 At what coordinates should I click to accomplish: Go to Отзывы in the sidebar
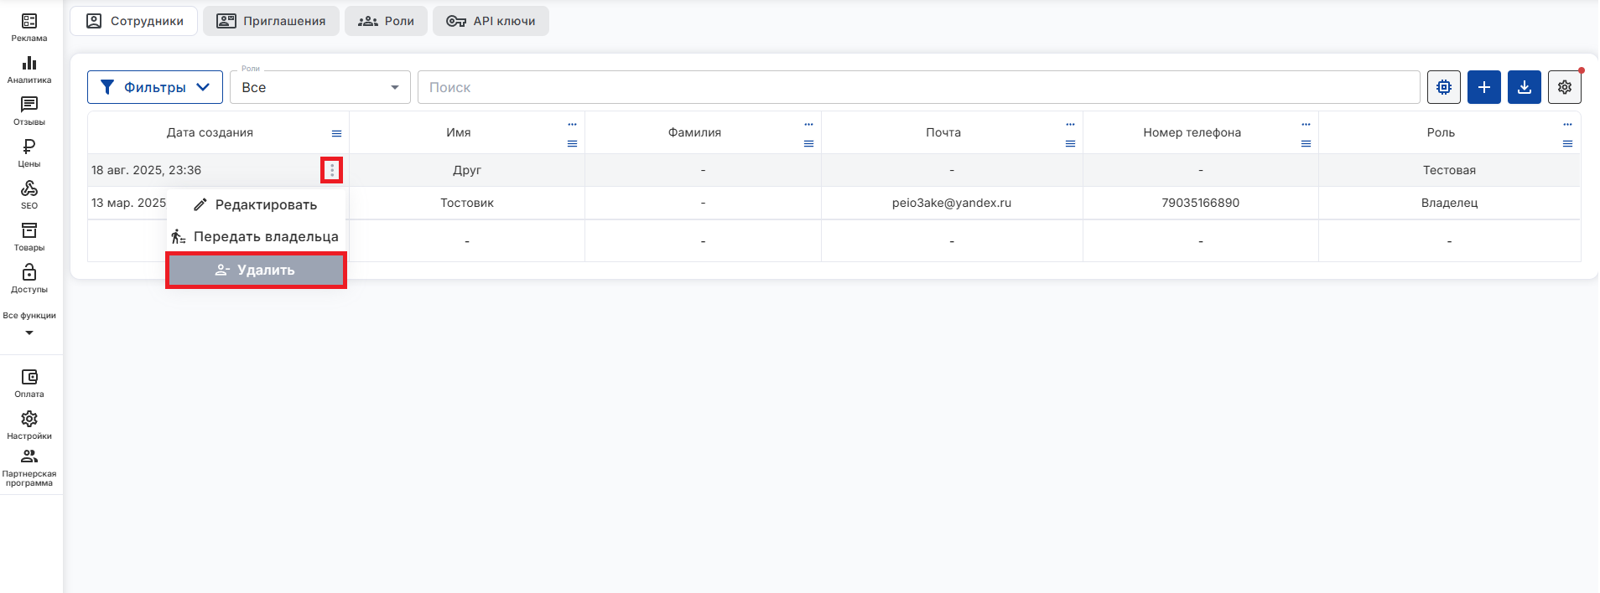(x=29, y=111)
